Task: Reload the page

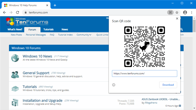Action: [18, 12]
